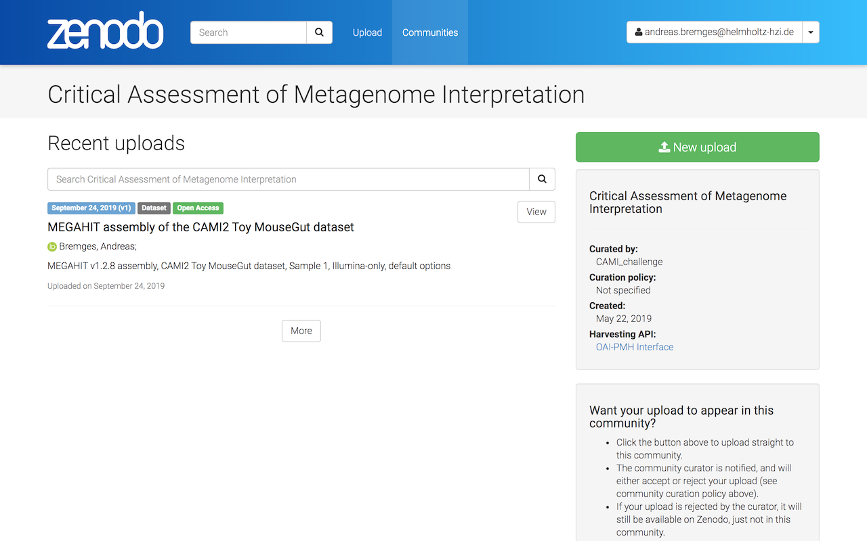
Task: Click the Dataset type badge
Action: pos(154,208)
